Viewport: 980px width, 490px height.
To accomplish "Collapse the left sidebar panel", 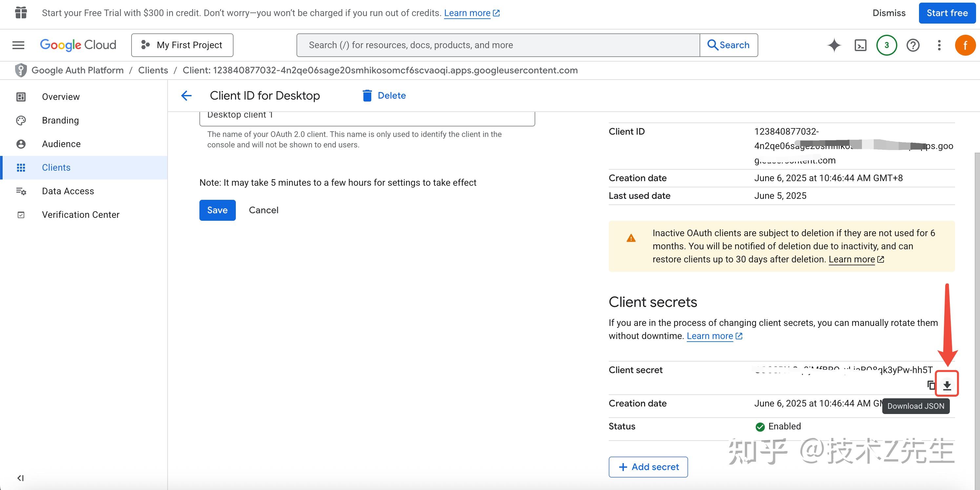I will pos(21,478).
